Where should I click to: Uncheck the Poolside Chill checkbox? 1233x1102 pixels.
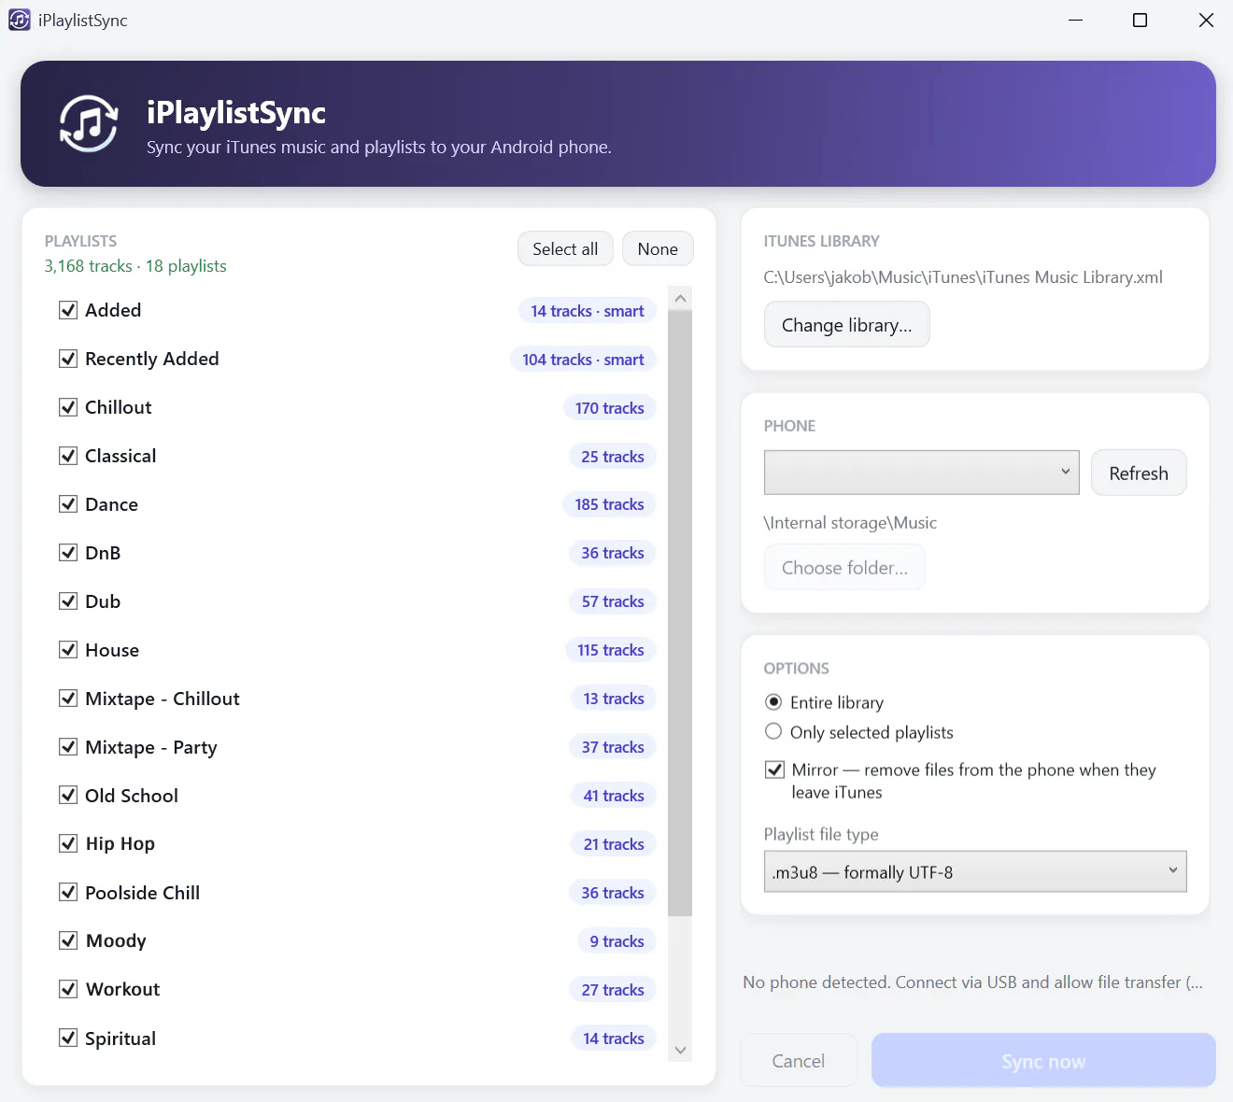coord(68,892)
